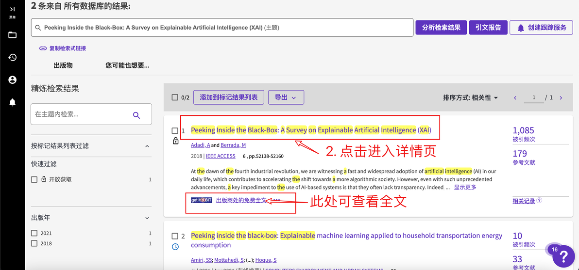Open the user profile icon
Viewport: 579px width, 270px height.
pos(13,80)
